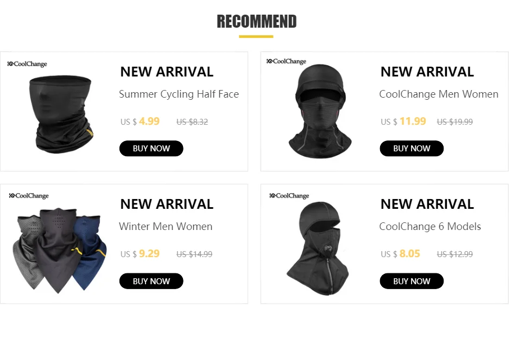The image size is (512, 339).
Task: Open the three triangle scarves product image
Action: tap(59, 250)
